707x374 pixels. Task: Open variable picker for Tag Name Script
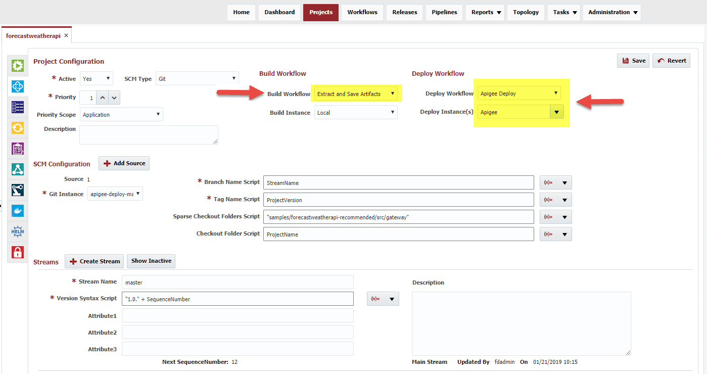556,200
